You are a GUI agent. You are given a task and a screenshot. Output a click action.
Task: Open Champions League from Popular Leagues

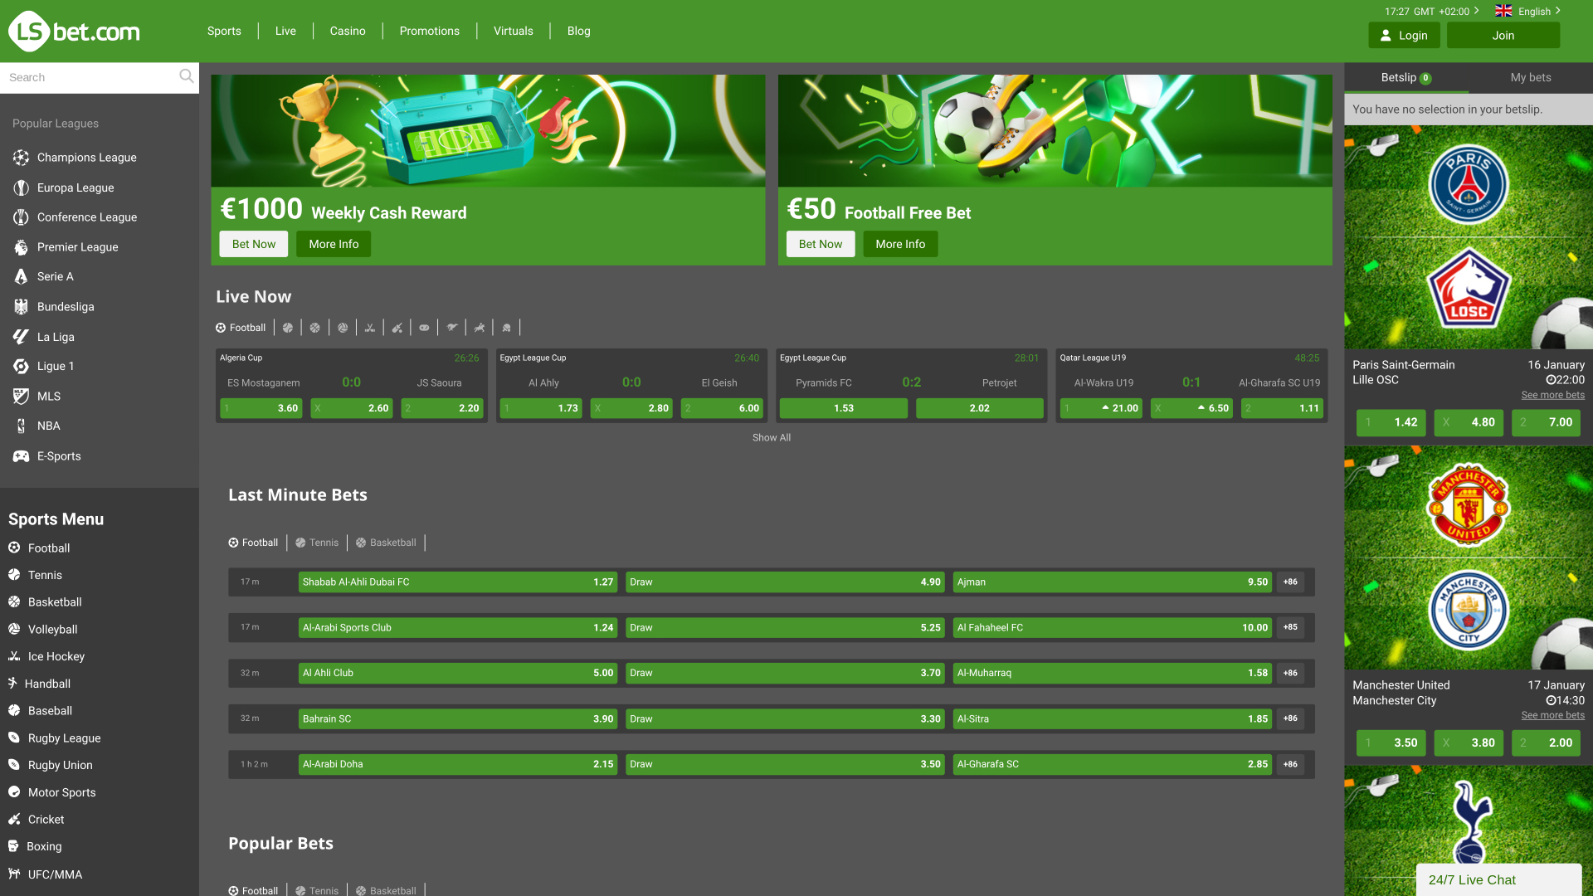point(86,158)
